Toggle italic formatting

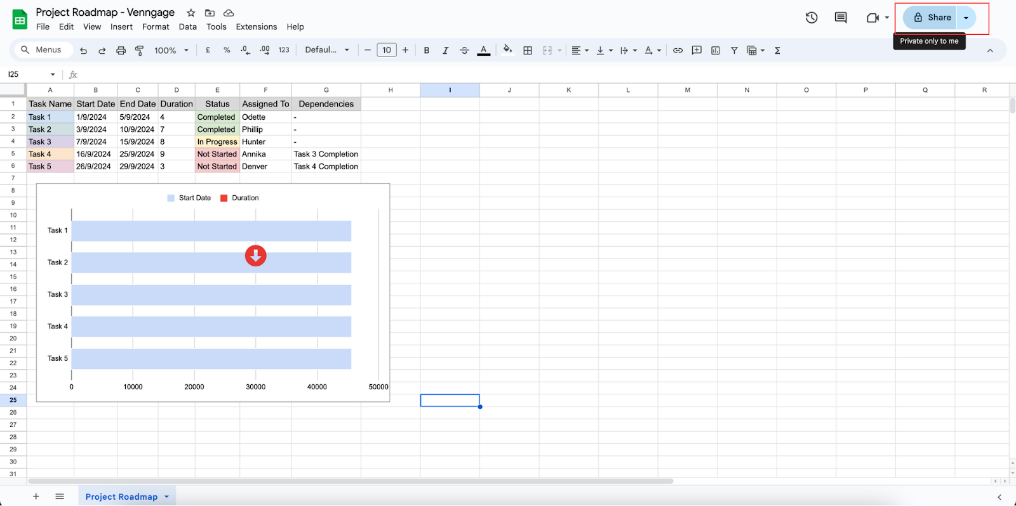point(445,50)
